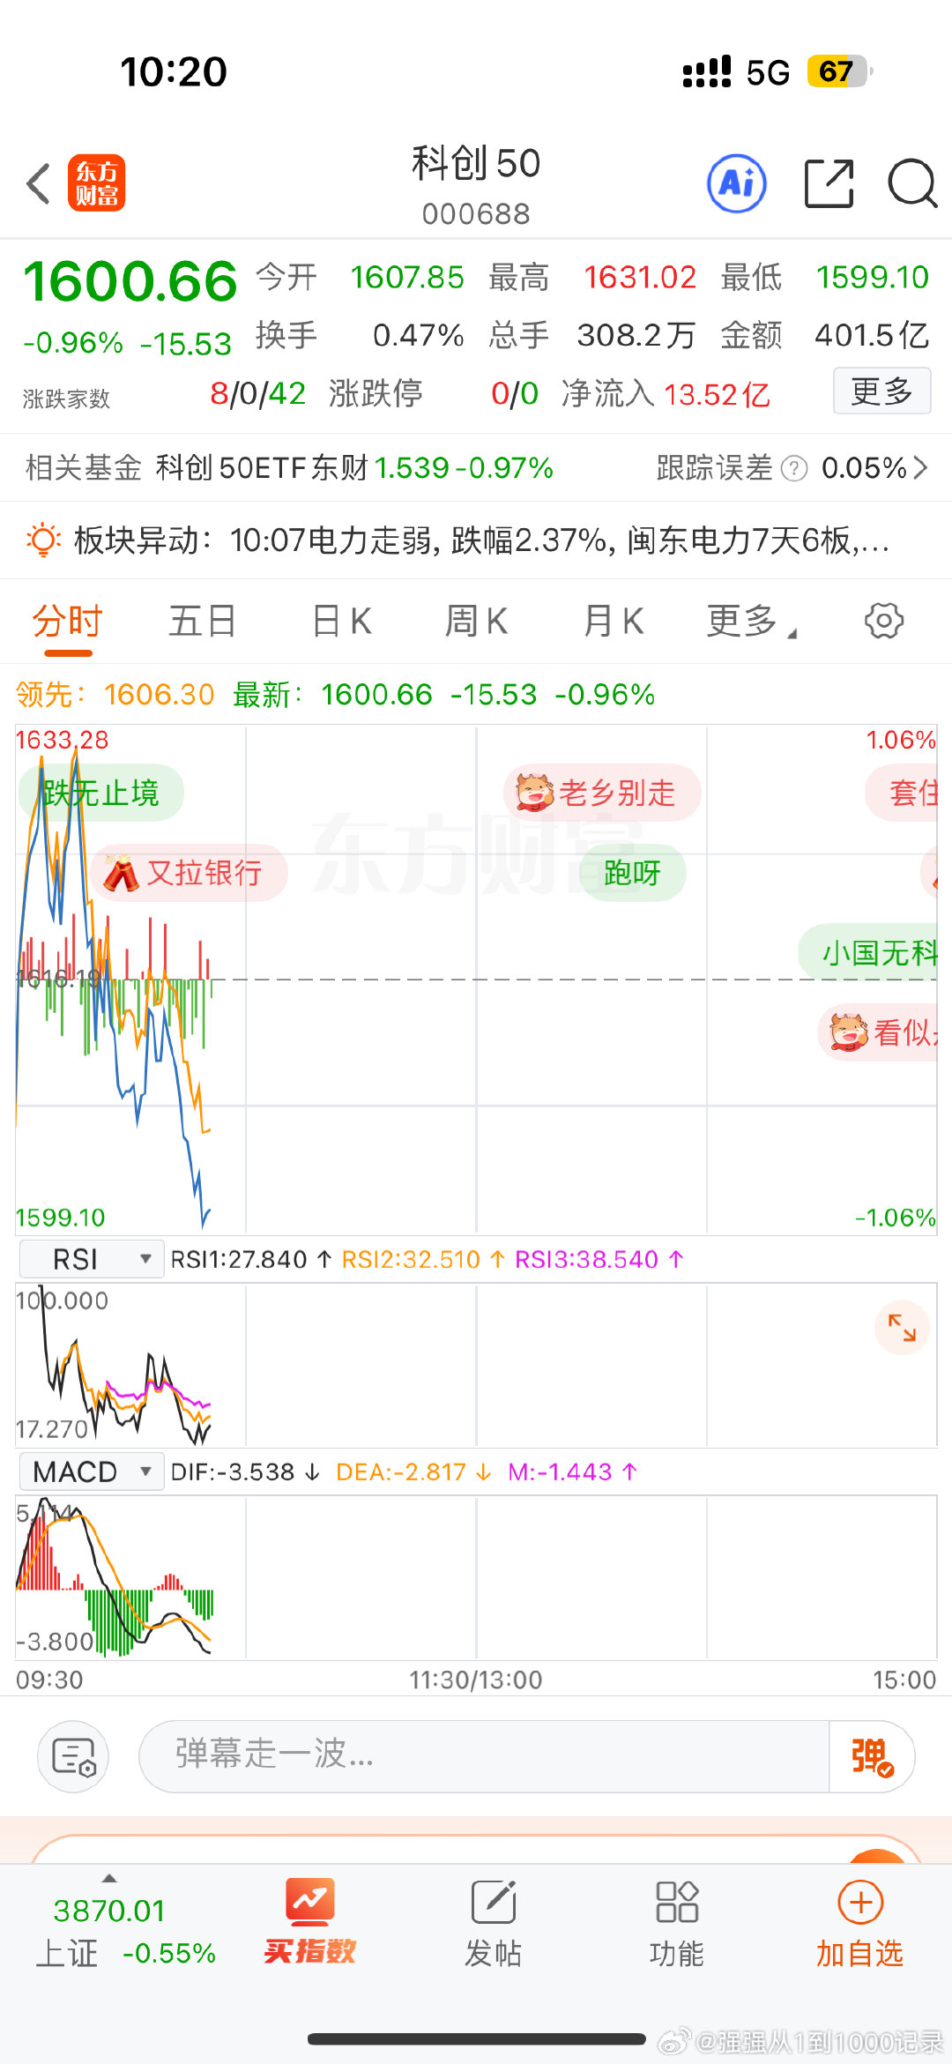Tap 金额 401.5亿 value
The height and width of the screenshot is (2064, 952).
pyautogui.click(x=872, y=335)
